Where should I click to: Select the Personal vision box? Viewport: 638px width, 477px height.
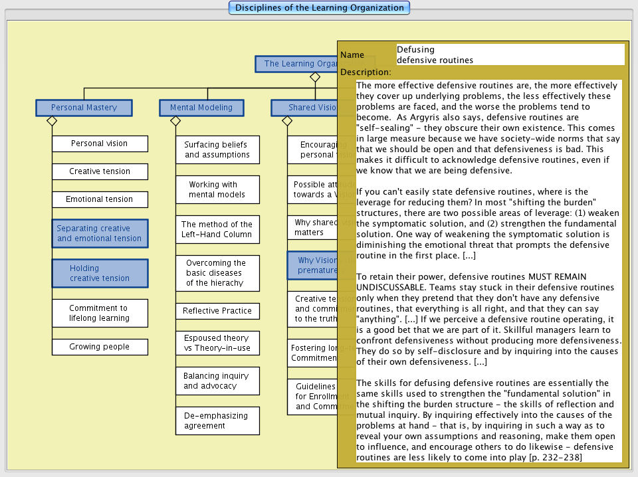tap(100, 143)
